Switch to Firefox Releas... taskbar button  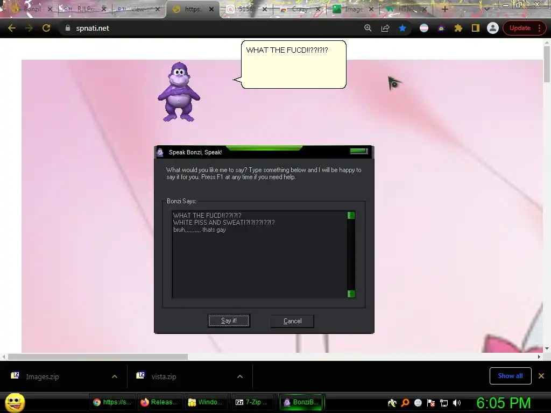point(159,402)
